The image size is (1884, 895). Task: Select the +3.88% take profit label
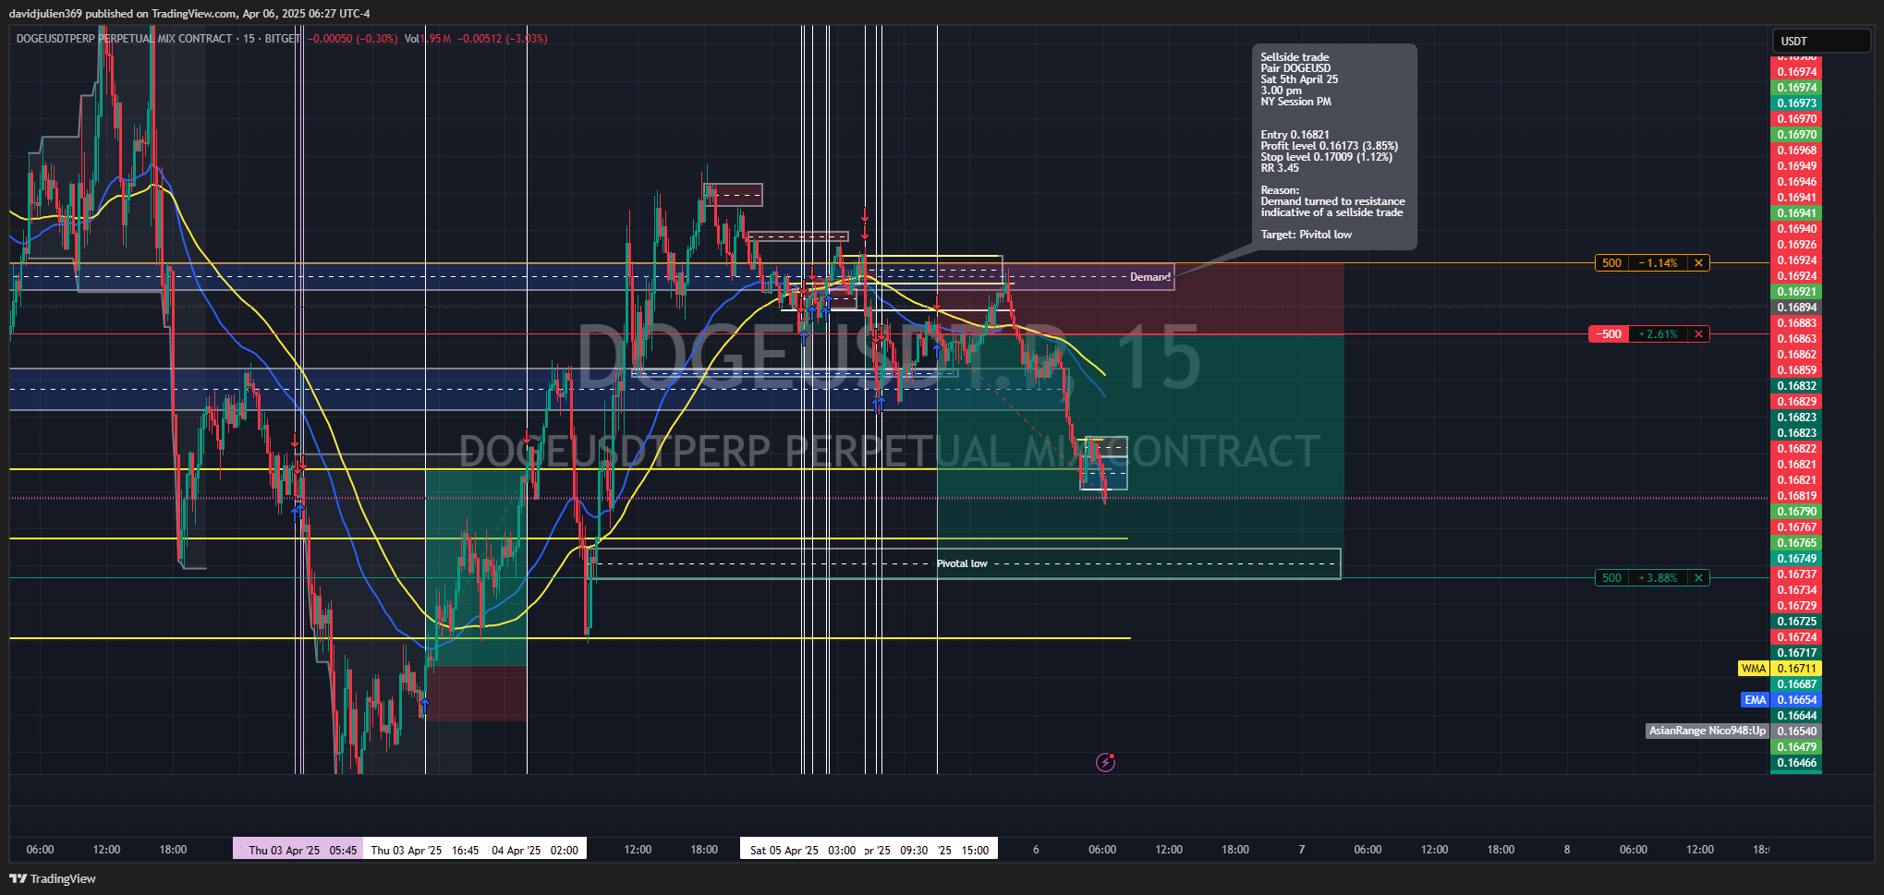point(1659,578)
